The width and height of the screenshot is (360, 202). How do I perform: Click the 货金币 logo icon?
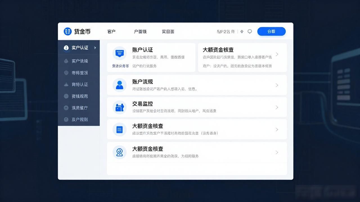68,31
